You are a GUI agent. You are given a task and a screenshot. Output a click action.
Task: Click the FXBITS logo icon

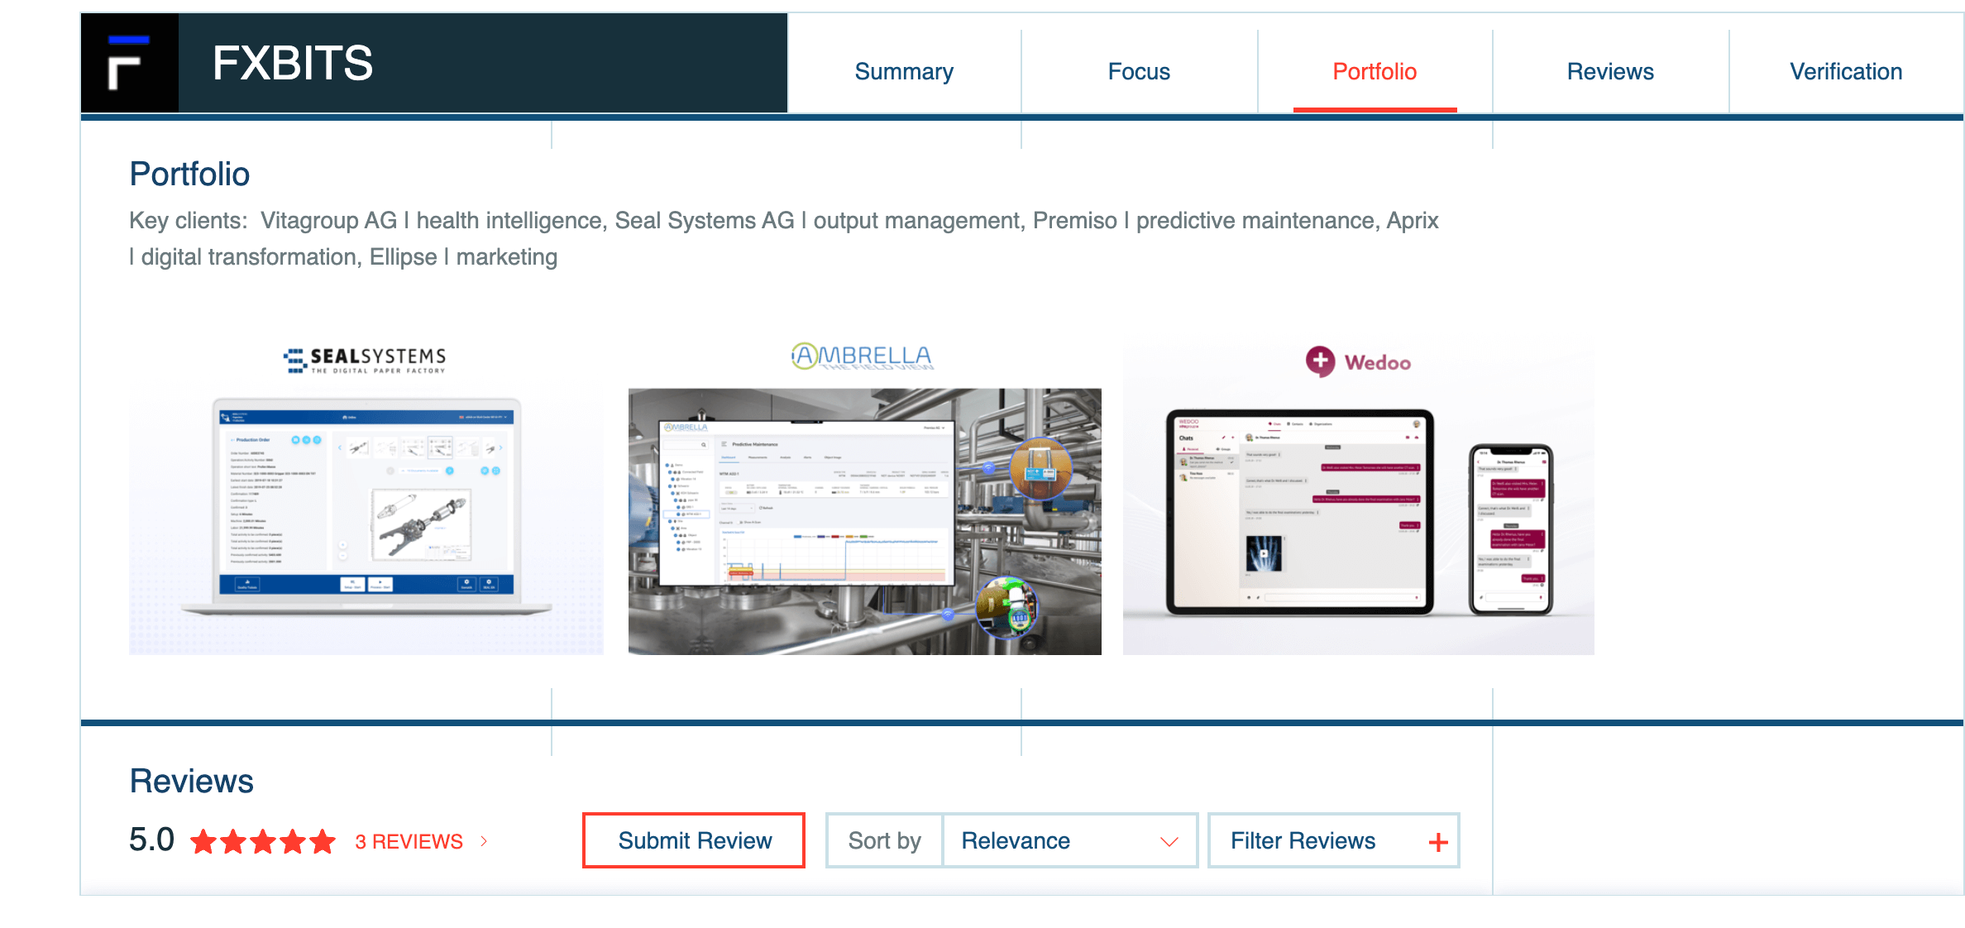pyautogui.click(x=129, y=64)
